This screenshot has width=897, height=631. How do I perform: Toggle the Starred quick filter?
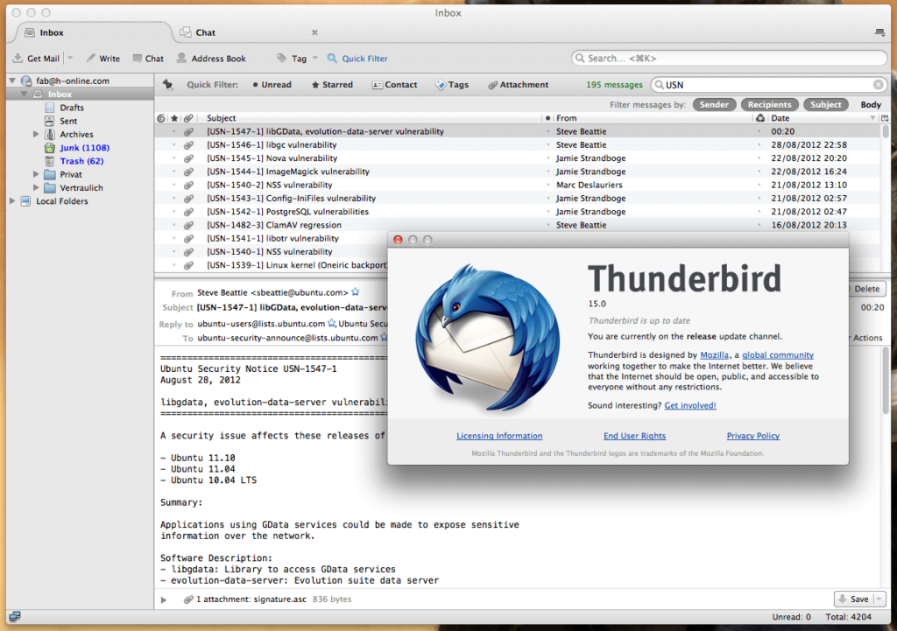point(330,84)
